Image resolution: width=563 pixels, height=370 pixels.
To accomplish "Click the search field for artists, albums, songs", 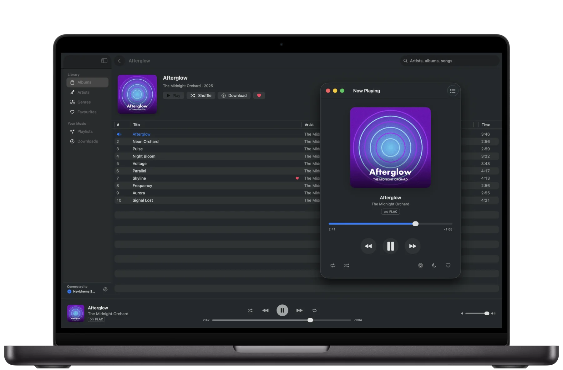I will (x=449, y=61).
